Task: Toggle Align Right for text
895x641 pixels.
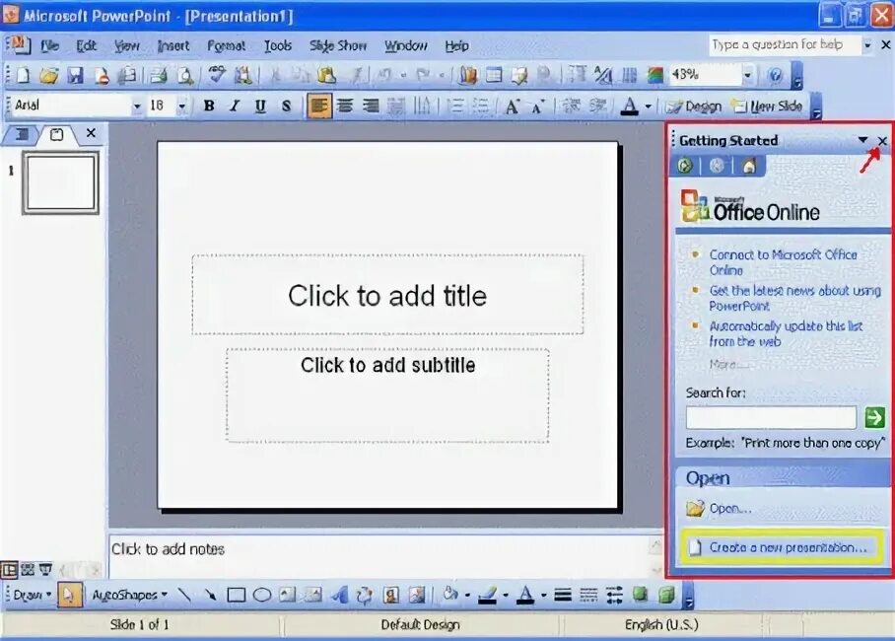Action: pos(371,107)
